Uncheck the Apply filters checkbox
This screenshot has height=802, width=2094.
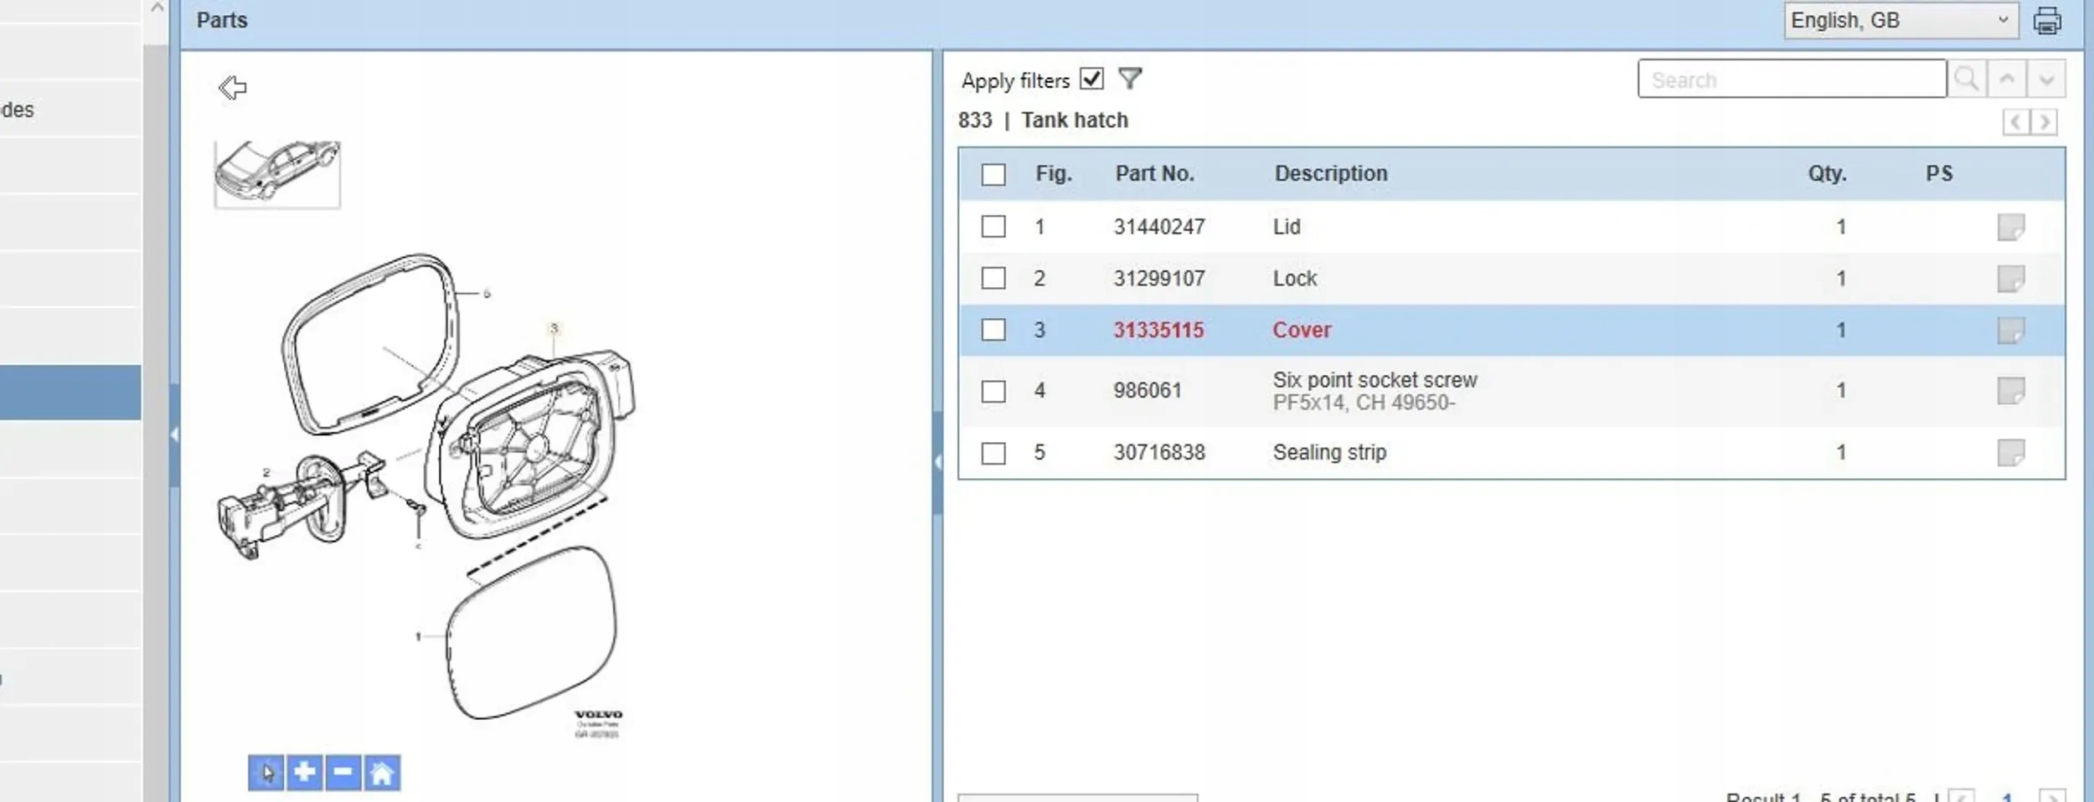(1091, 79)
